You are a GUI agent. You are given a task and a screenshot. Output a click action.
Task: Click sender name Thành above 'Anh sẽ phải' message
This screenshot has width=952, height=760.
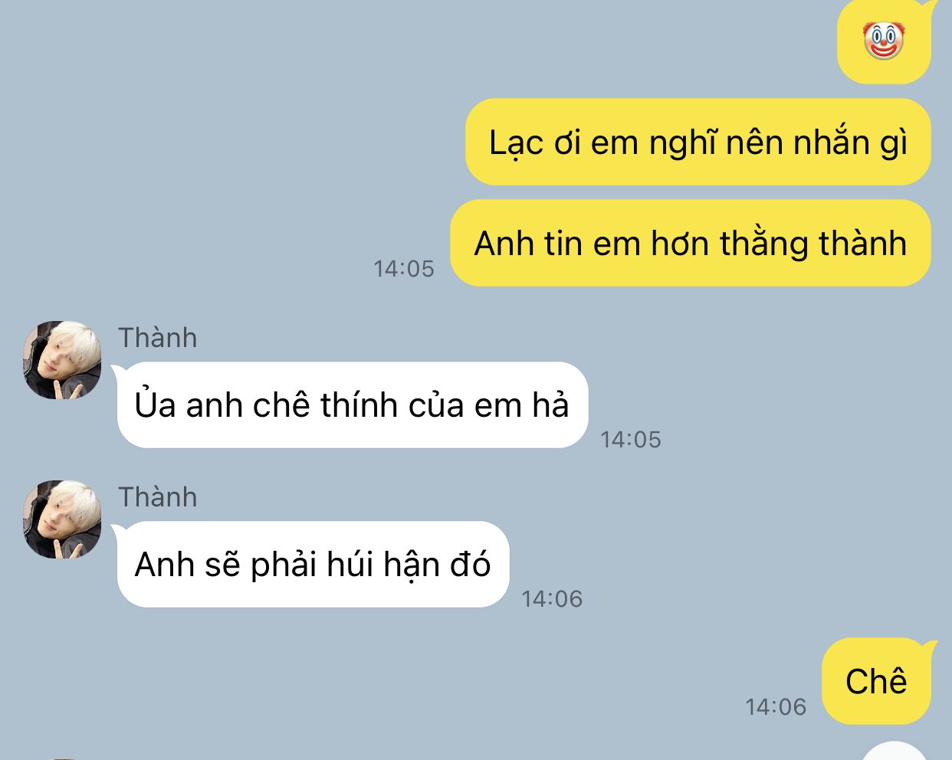158,497
